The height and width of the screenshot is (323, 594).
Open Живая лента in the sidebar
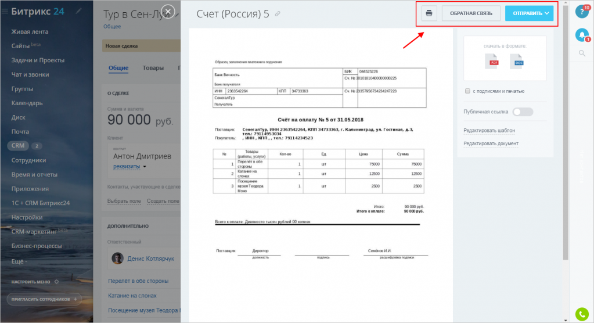click(30, 31)
